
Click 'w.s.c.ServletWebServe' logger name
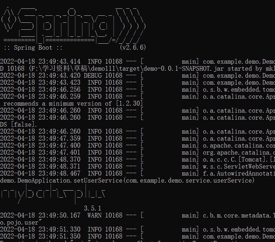click(x=239, y=166)
